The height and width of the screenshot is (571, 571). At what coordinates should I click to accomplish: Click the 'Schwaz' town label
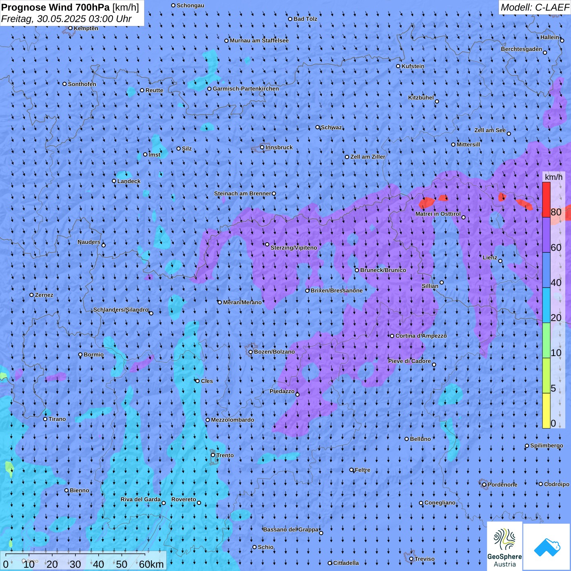pyautogui.click(x=332, y=127)
